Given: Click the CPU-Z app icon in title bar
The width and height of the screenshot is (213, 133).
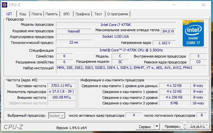Looking at the screenshot, I should (5, 5).
